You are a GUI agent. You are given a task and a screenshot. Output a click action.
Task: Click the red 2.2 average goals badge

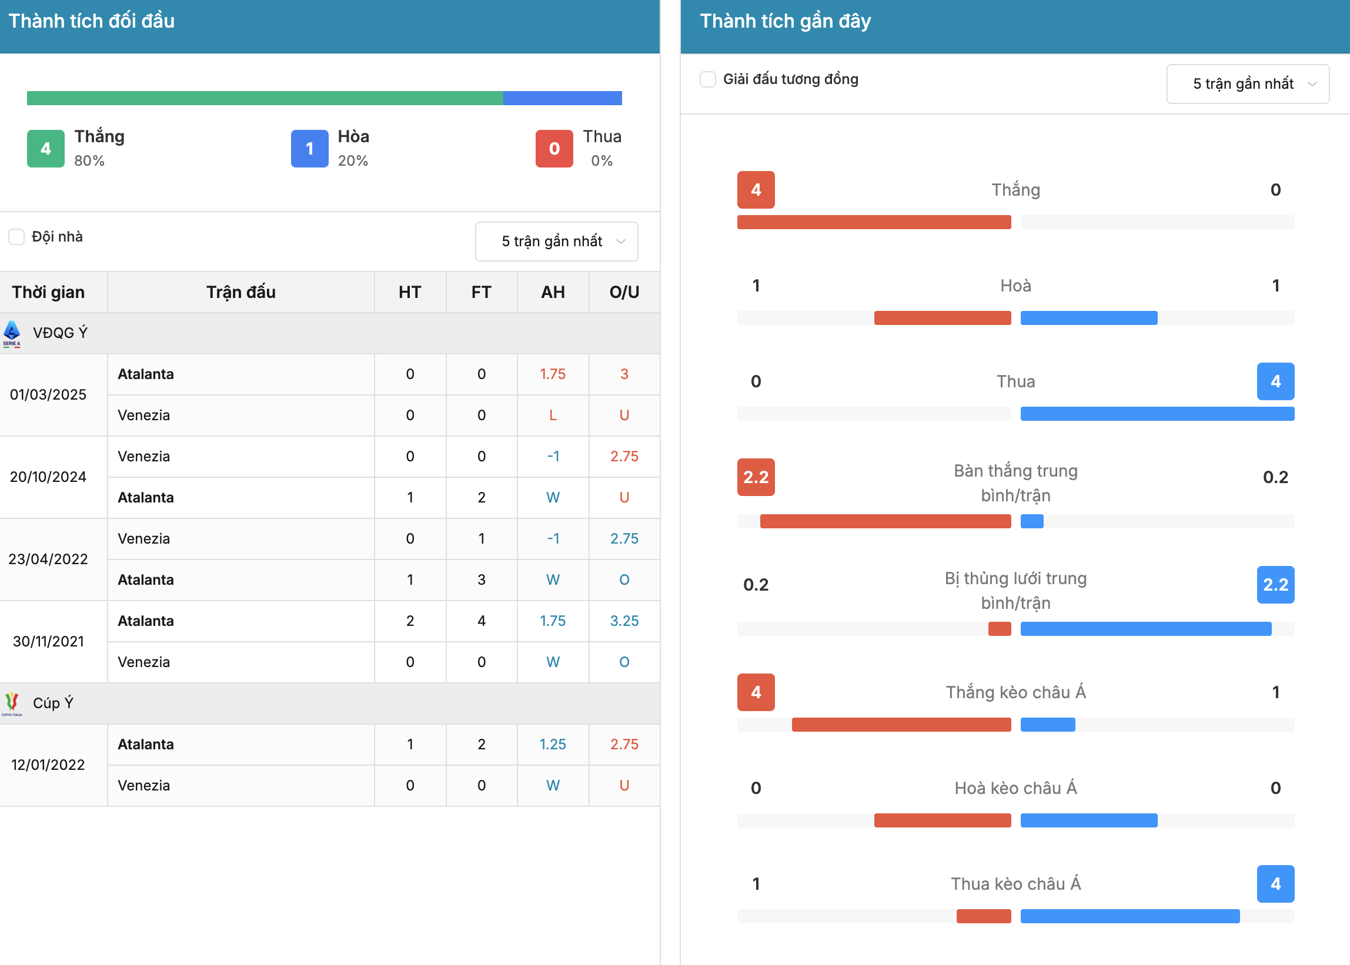(756, 477)
